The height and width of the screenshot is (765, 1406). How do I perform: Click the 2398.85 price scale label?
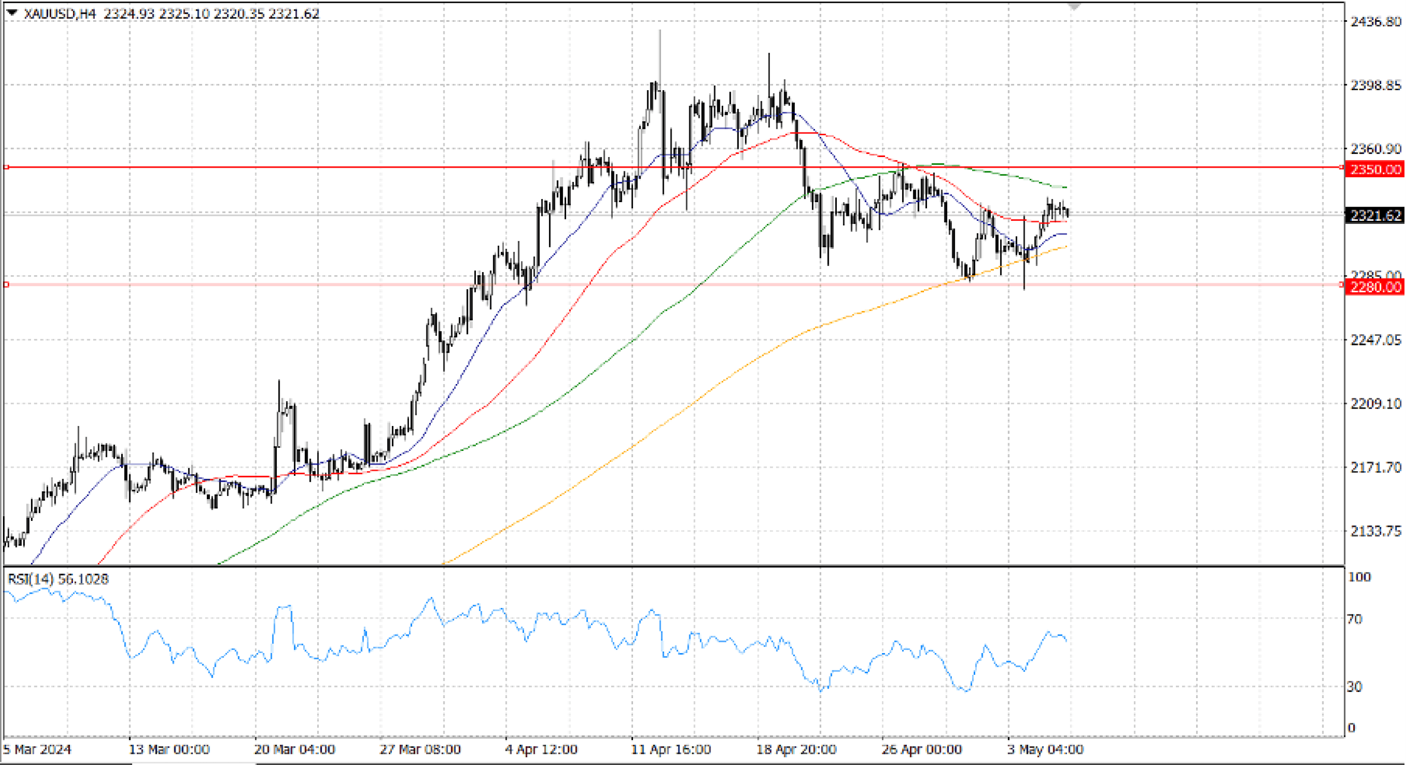1376,85
